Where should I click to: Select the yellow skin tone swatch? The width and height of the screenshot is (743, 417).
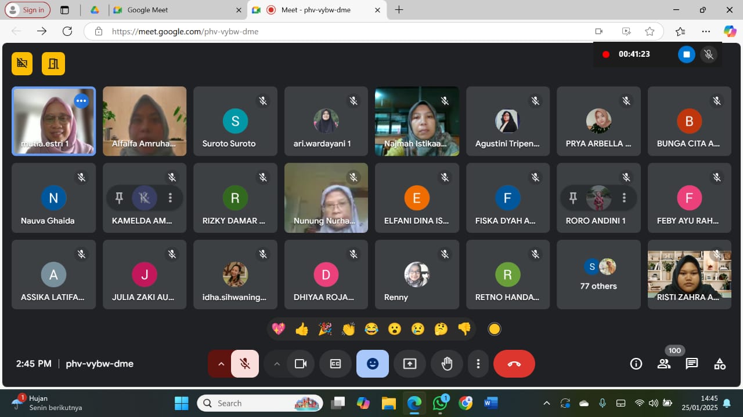click(x=494, y=329)
